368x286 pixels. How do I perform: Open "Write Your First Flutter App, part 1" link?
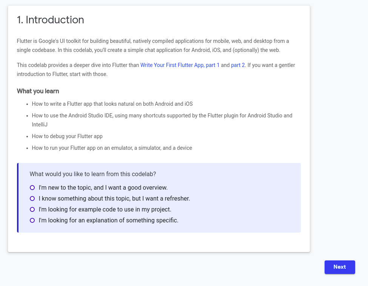pos(180,65)
